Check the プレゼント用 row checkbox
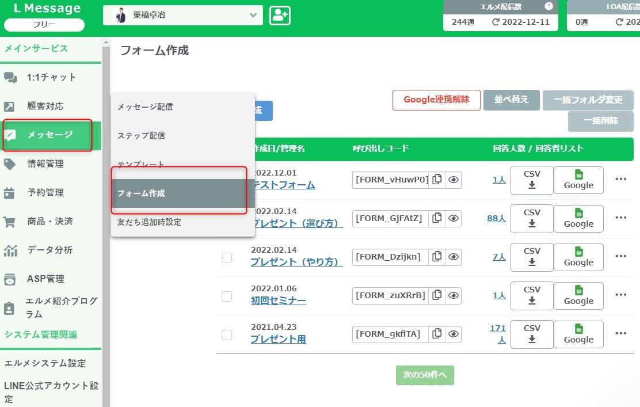This screenshot has width=640, height=407. coord(227,334)
